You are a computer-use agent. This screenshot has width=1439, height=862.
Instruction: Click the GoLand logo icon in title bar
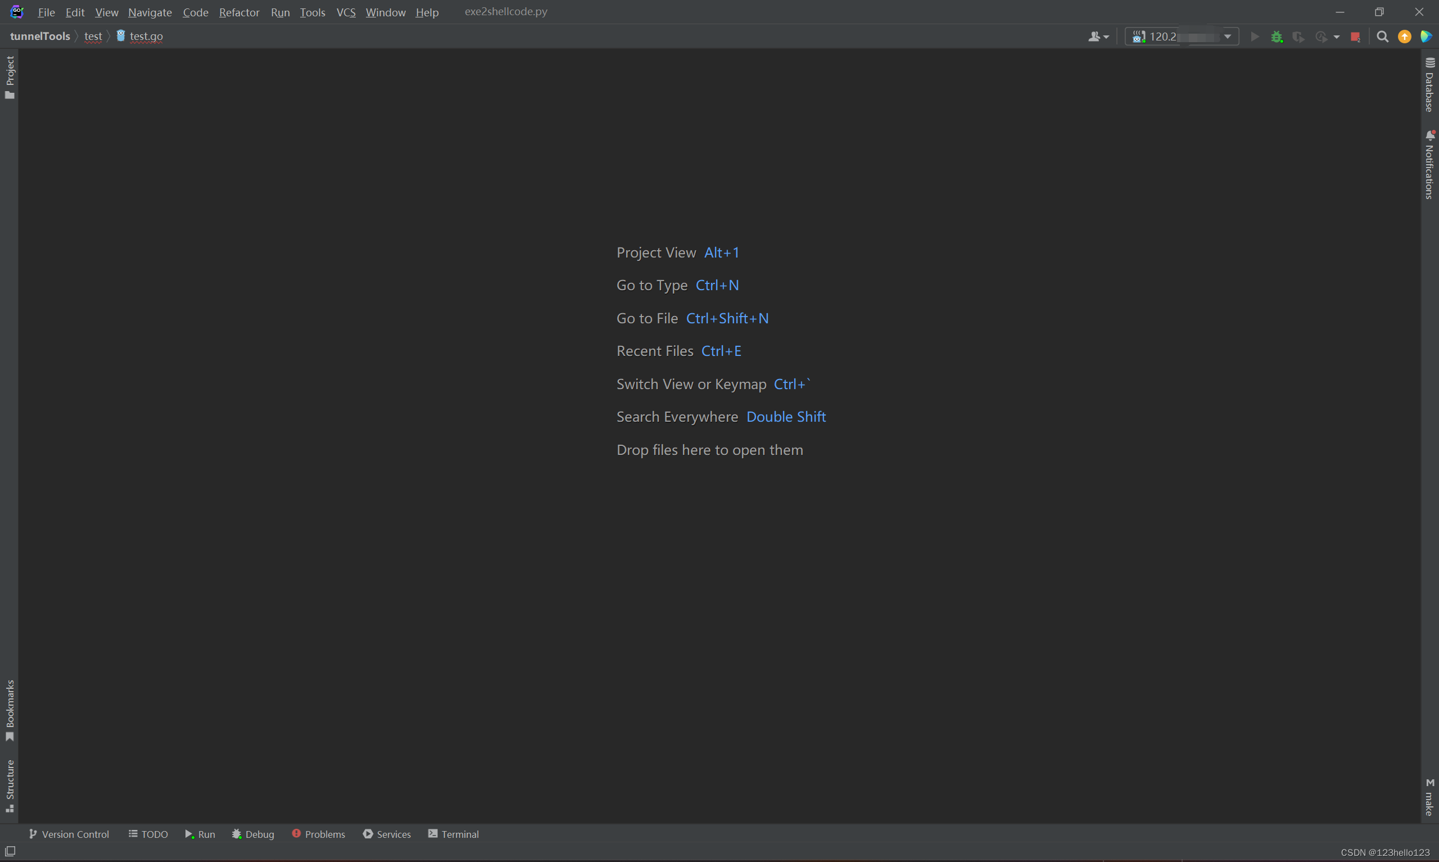pyautogui.click(x=17, y=12)
